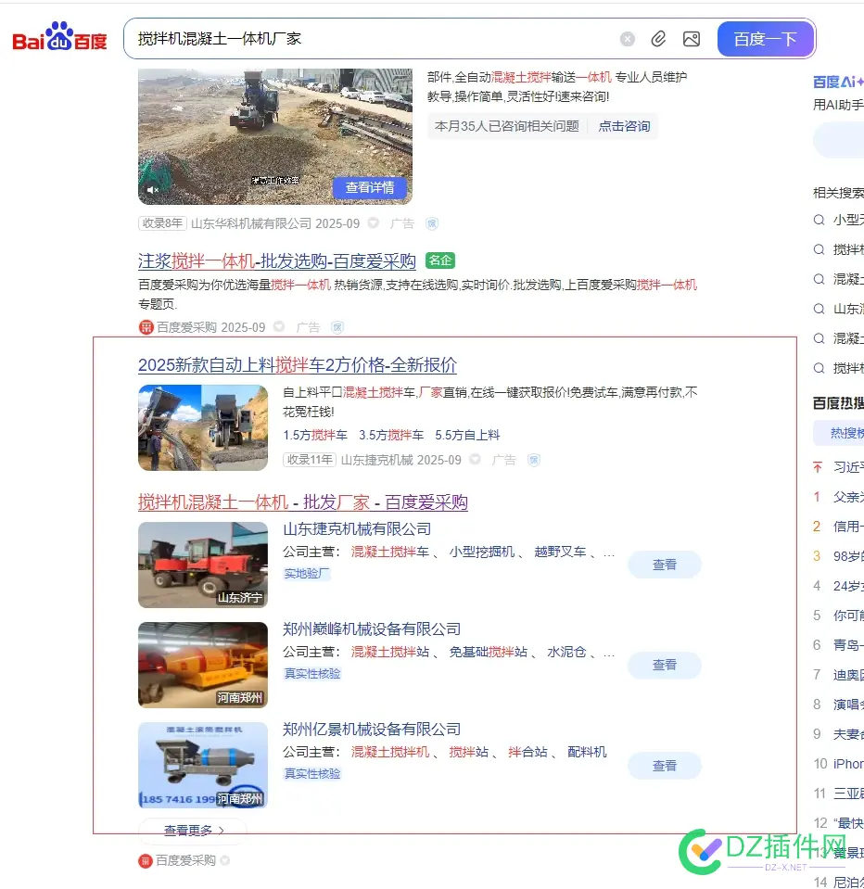Click the 百度一下 search button

click(766, 38)
